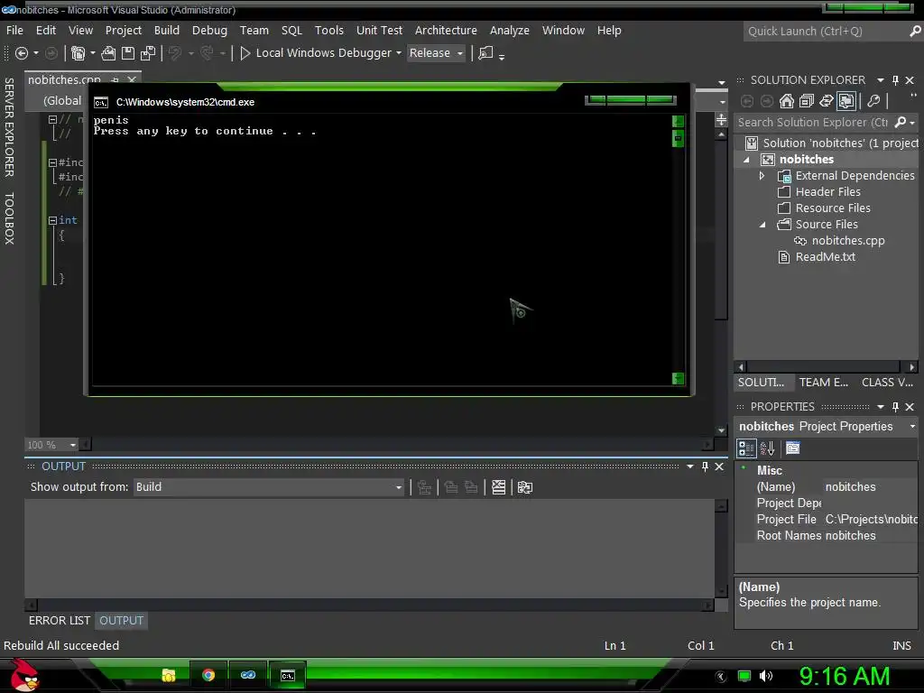
Task: Open the Debug menu
Action: tap(209, 30)
